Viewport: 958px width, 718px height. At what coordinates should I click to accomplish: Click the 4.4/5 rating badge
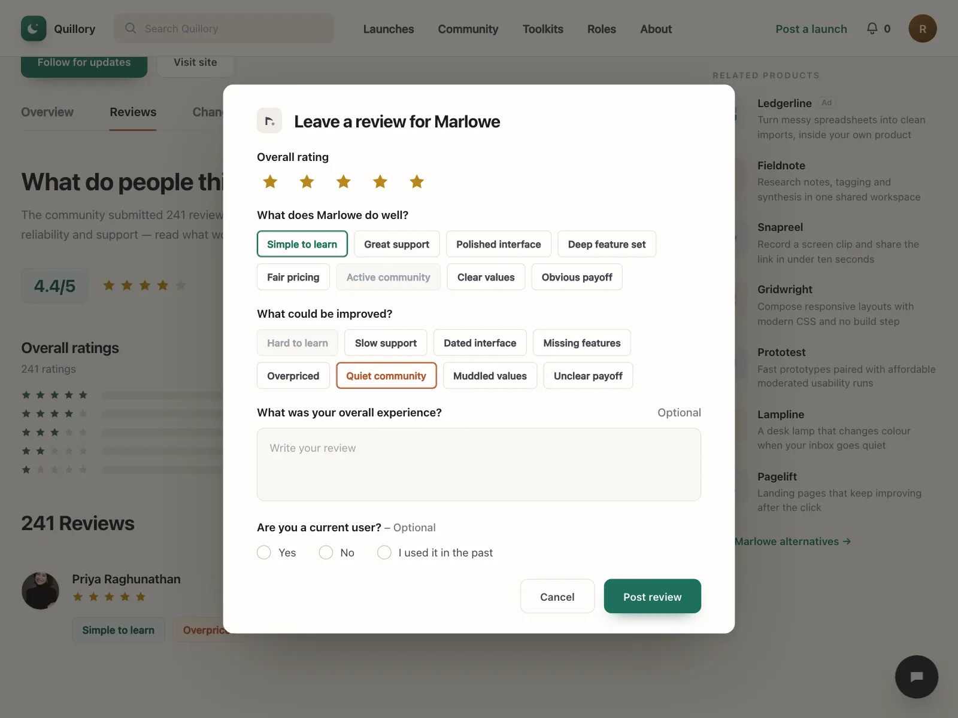pos(54,286)
